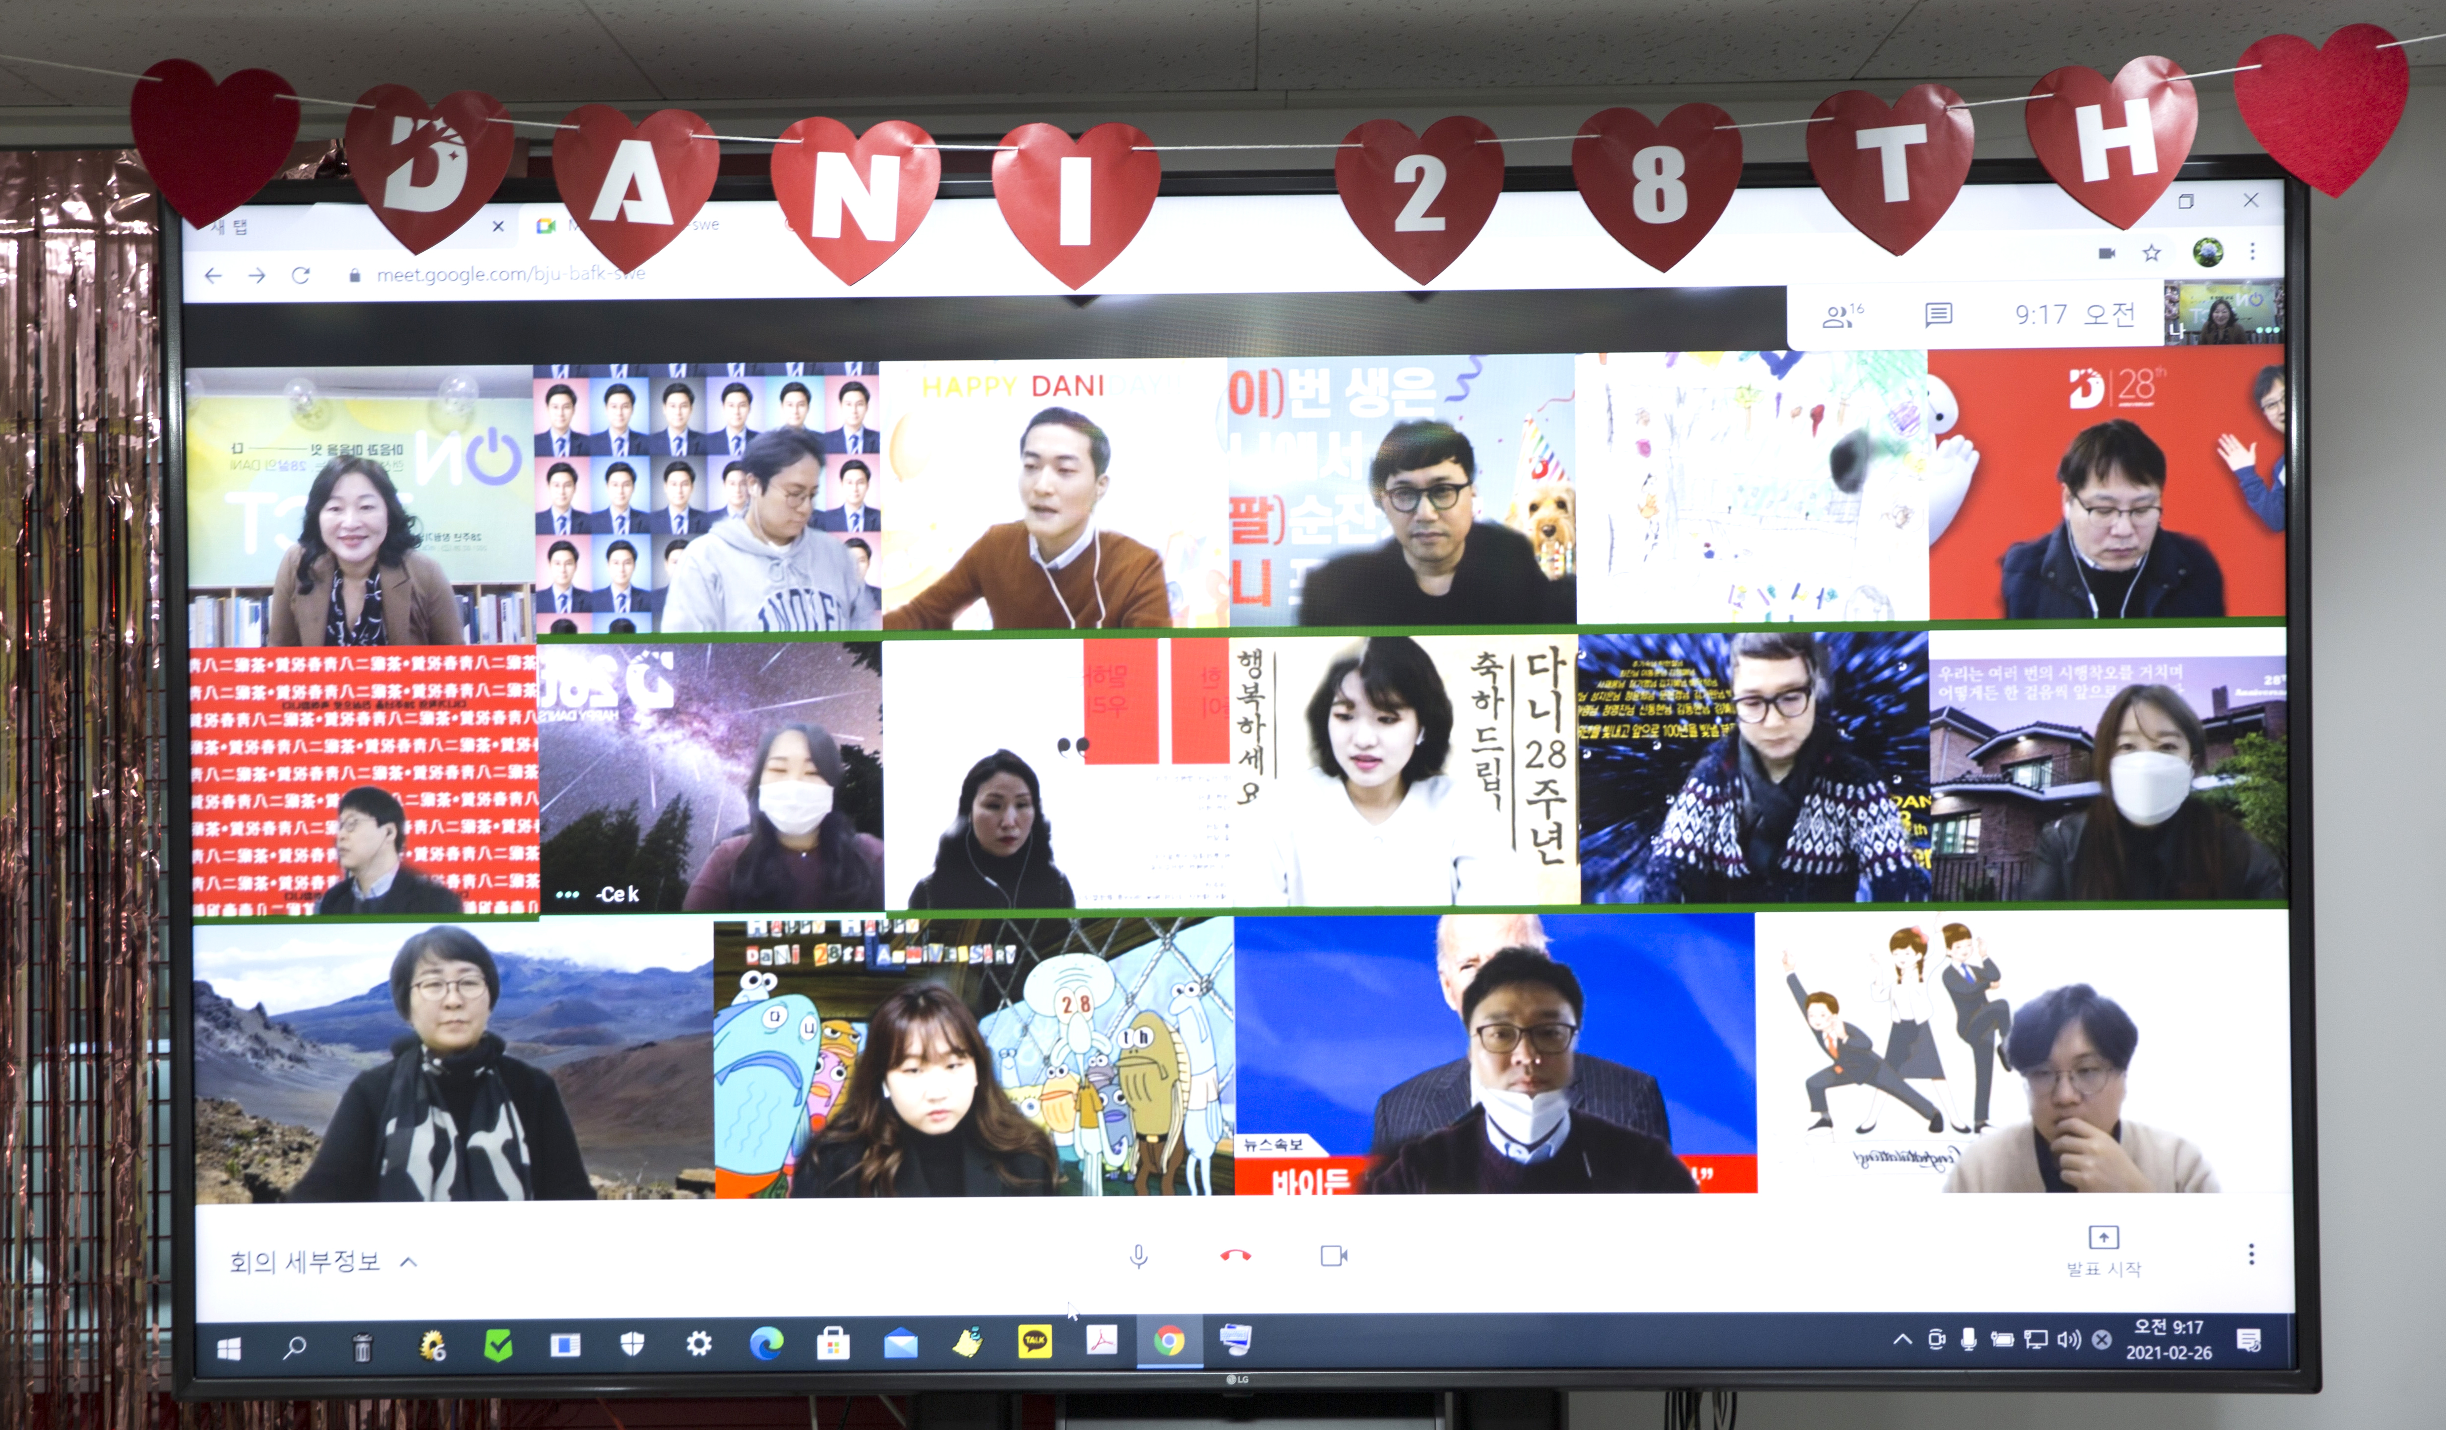Viewport: 2446px width, 1430px height.
Task: Show hidden system tray icons
Action: click(1902, 1340)
